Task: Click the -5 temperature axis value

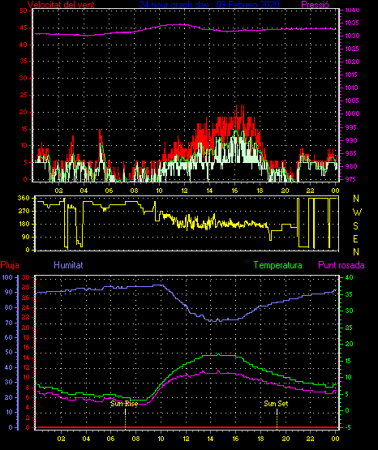Action: pyautogui.click(x=348, y=427)
